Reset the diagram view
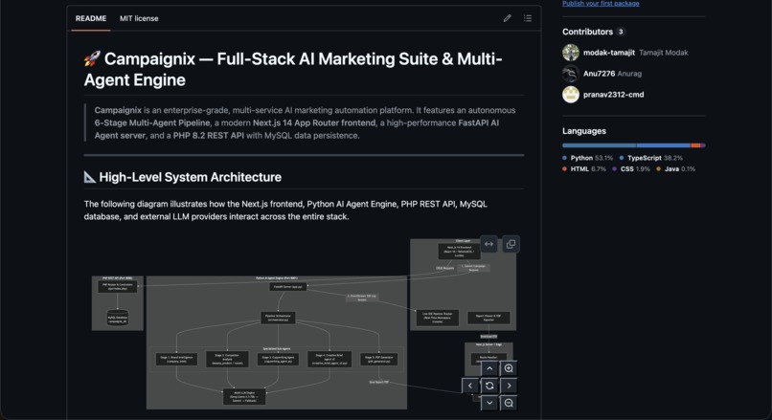This screenshot has height=420, width=772. [x=489, y=386]
